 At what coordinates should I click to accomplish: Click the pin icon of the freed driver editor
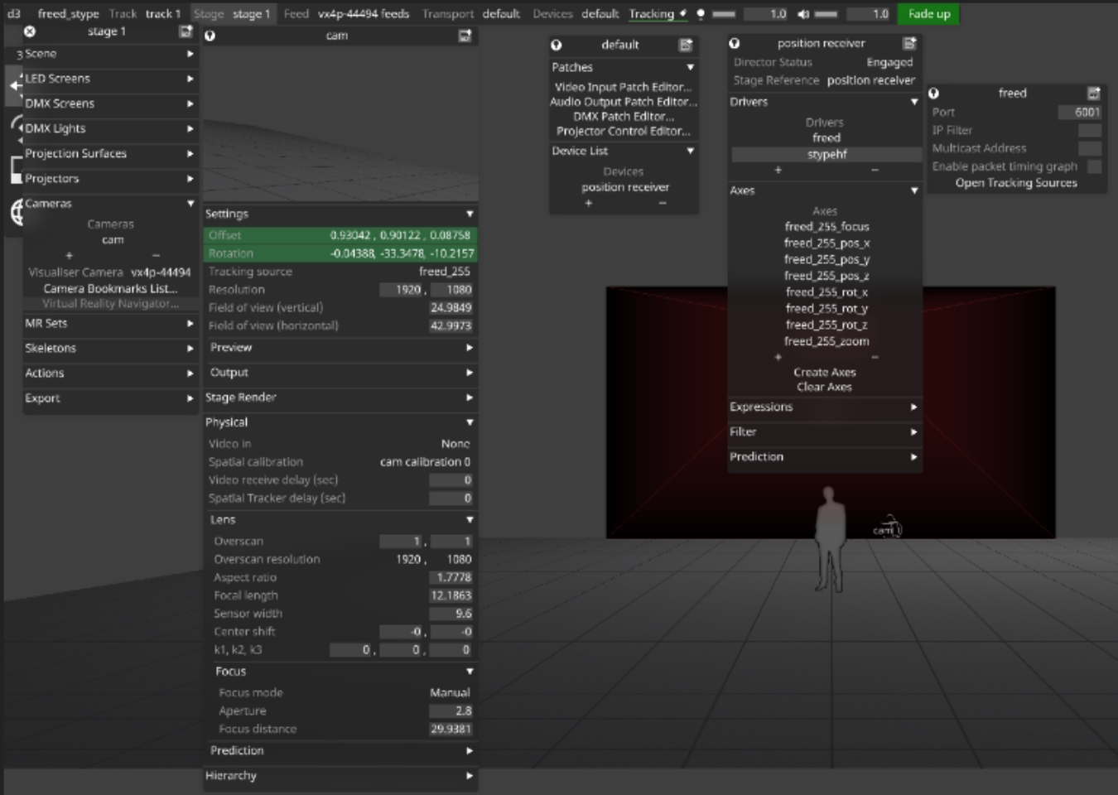click(934, 94)
